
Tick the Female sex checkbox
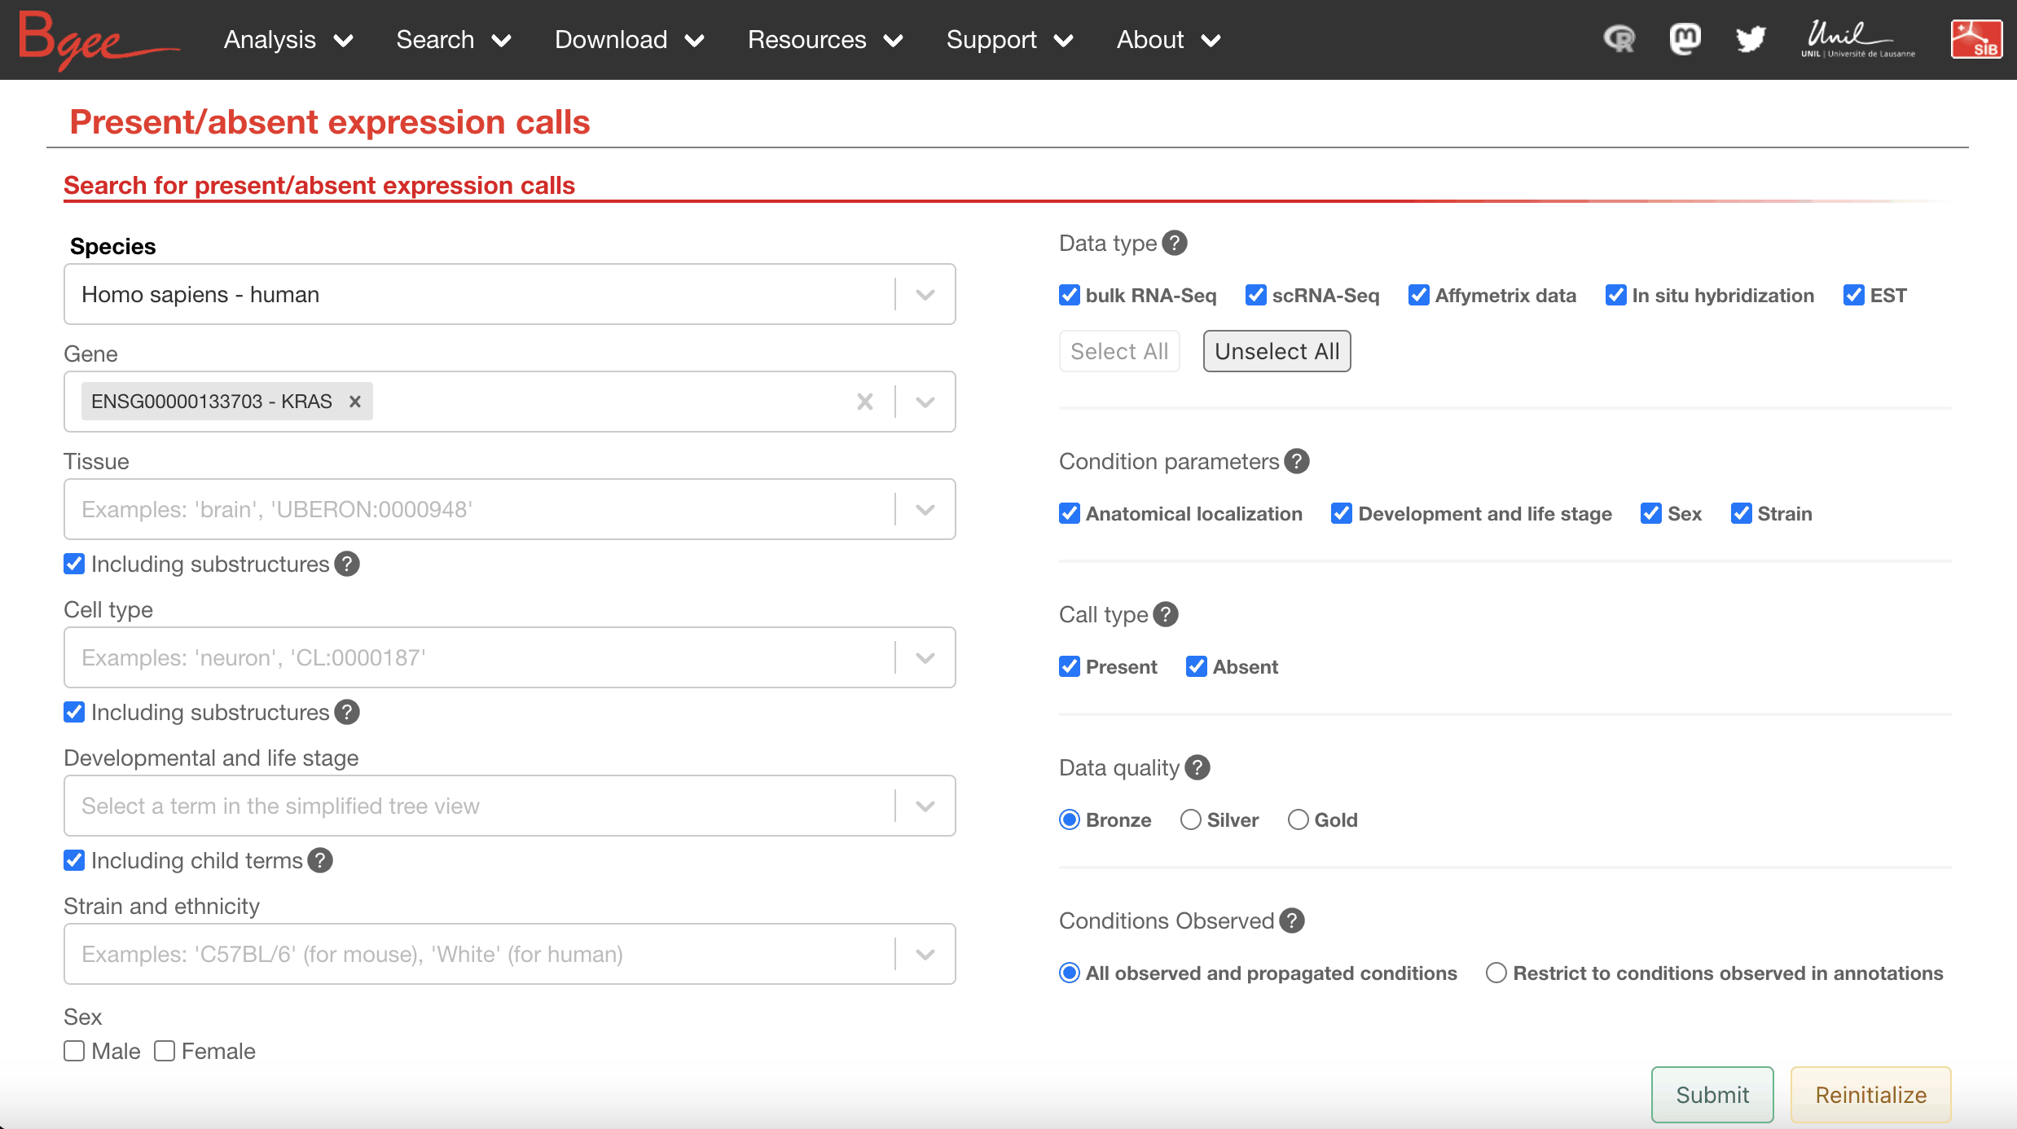(165, 1051)
